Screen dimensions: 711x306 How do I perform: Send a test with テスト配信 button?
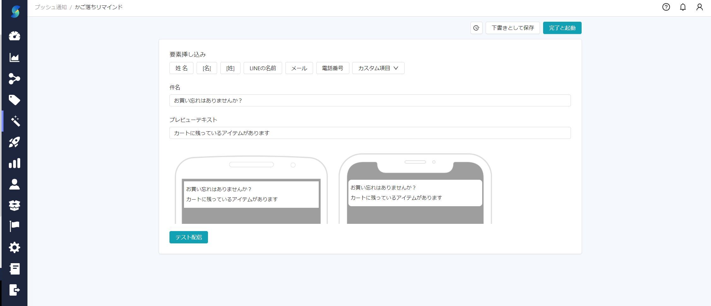pyautogui.click(x=188, y=237)
